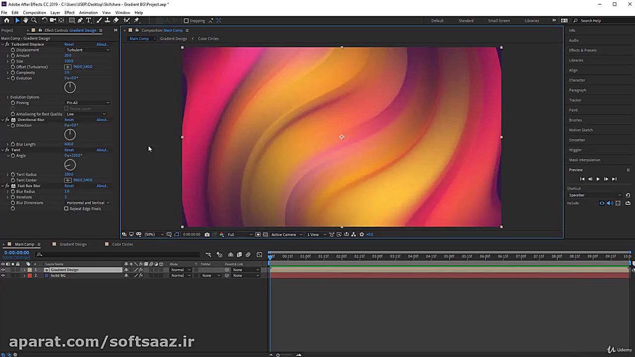Open the Animation menu
Viewport: 635px width, 357px height.
[x=88, y=12]
